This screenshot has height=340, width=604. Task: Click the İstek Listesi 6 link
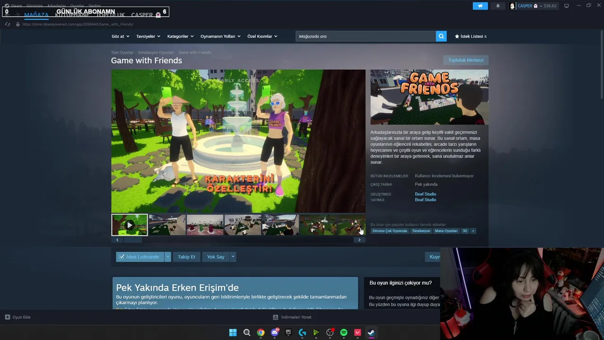pyautogui.click(x=470, y=36)
